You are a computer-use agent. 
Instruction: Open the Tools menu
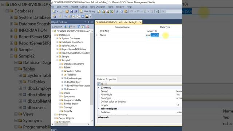[x=110, y=7]
